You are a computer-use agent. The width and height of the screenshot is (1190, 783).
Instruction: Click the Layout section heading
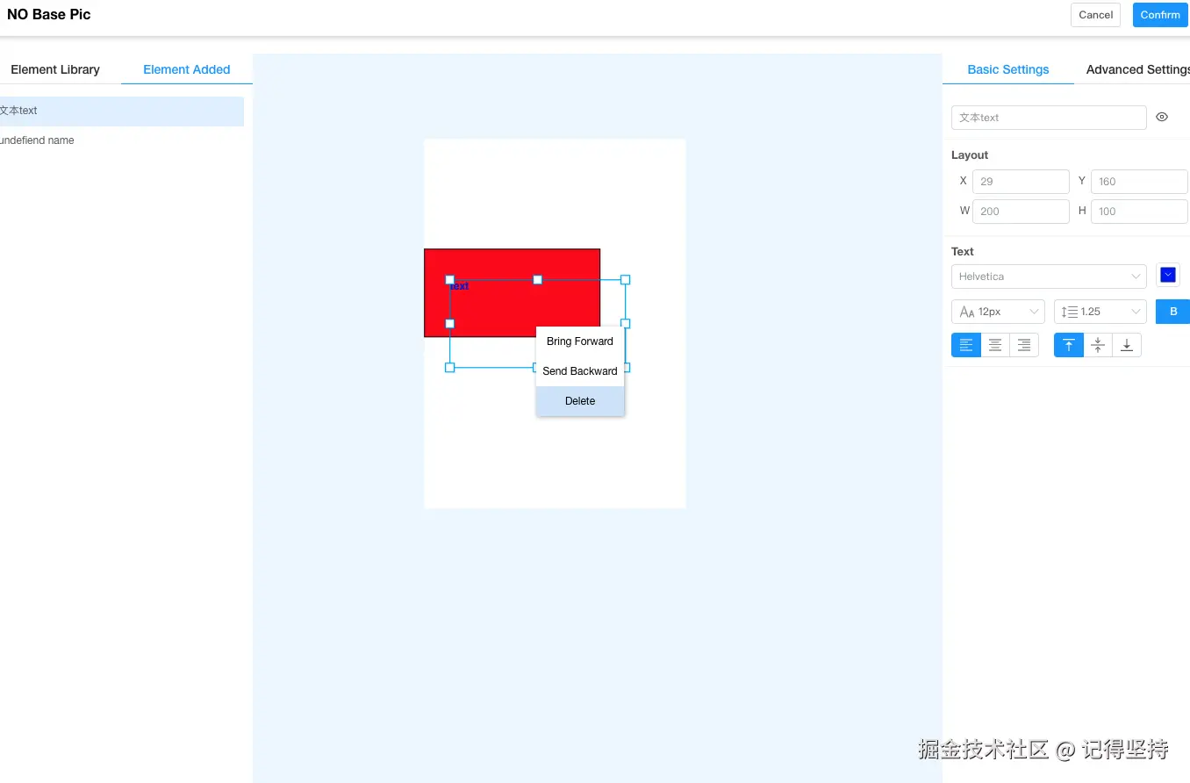(970, 155)
